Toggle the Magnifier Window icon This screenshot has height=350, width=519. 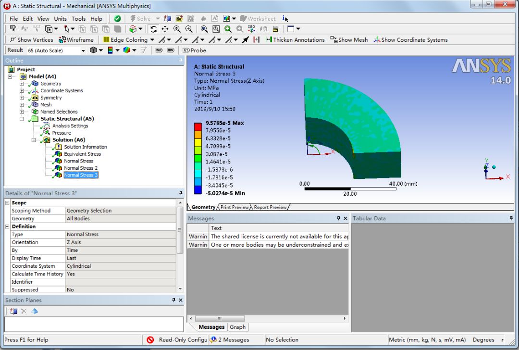click(216, 29)
